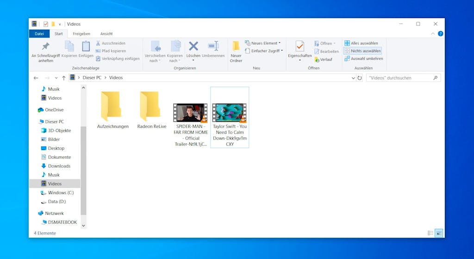474x259 pixels.
Task: Select Bilder in navigation pane
Action: 50,139
